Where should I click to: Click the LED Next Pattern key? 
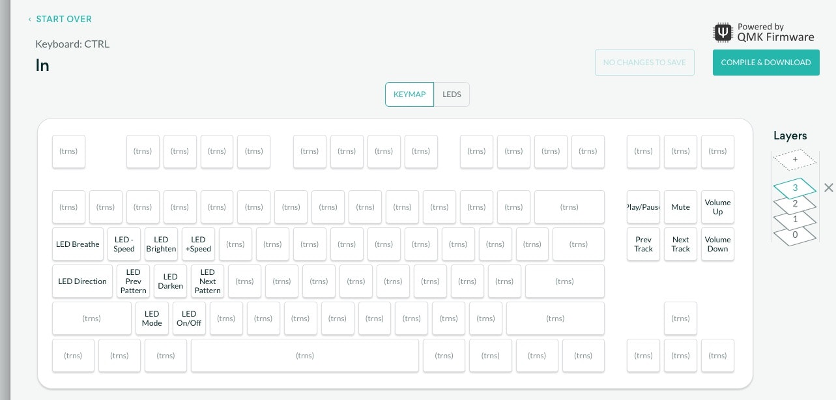pos(207,281)
